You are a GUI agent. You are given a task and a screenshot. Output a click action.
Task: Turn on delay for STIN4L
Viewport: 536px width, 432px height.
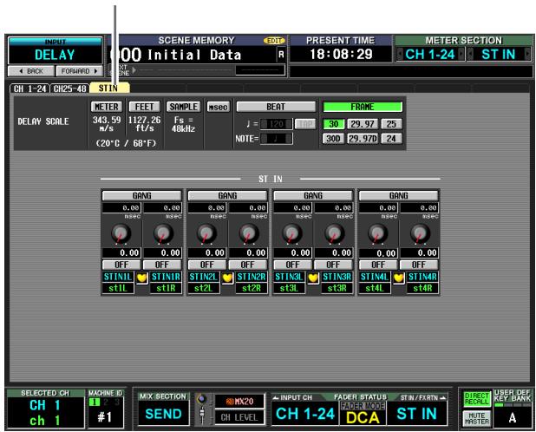[378, 265]
